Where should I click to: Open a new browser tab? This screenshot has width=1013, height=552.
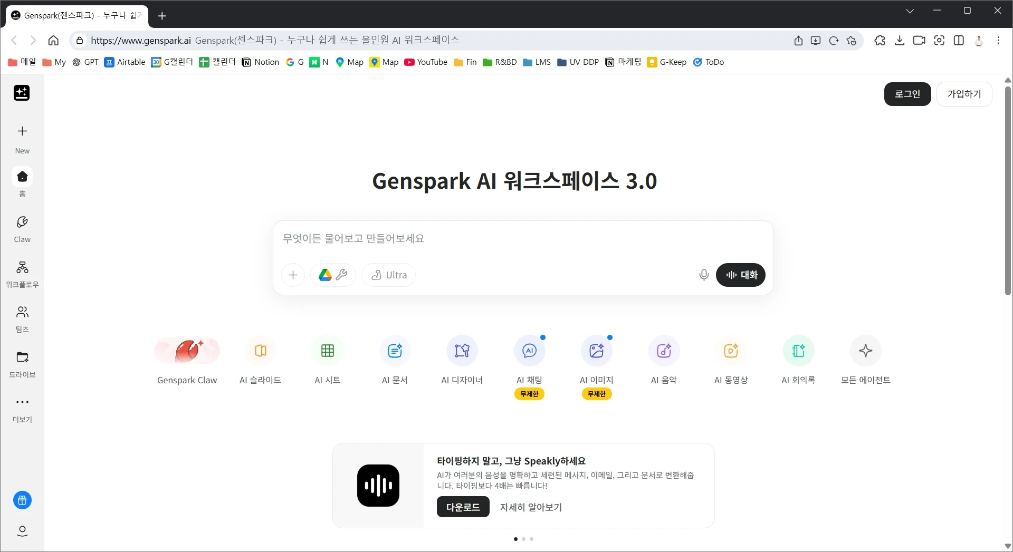[x=162, y=16]
